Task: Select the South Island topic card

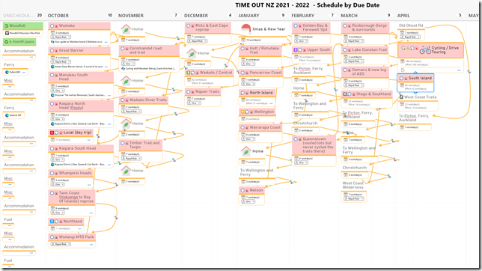Action: pos(415,83)
